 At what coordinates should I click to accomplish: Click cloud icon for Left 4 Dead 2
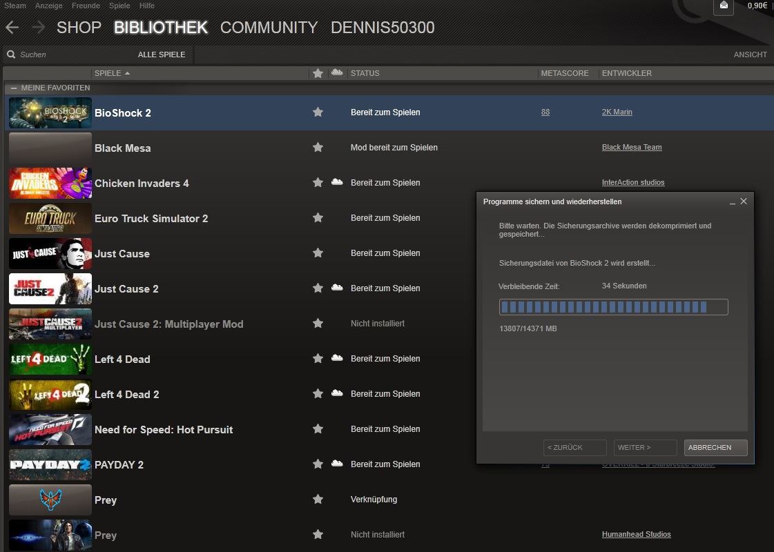[337, 393]
